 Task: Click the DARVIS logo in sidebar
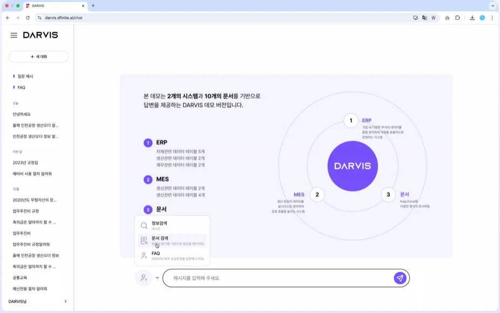40,35
